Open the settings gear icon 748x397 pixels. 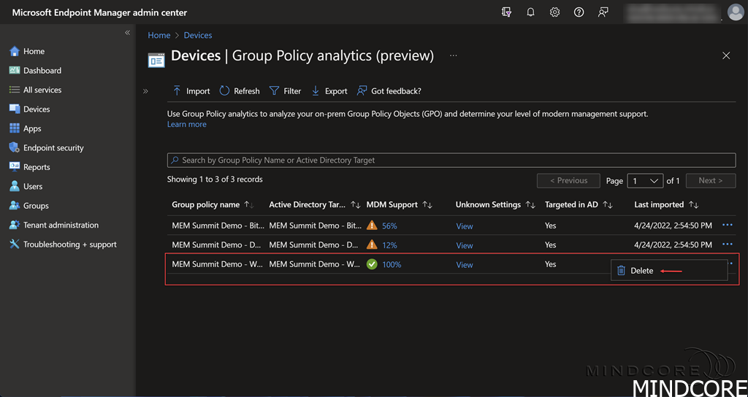click(555, 12)
